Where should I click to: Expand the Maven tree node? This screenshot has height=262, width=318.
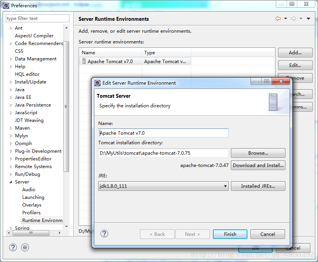[x=11, y=128]
